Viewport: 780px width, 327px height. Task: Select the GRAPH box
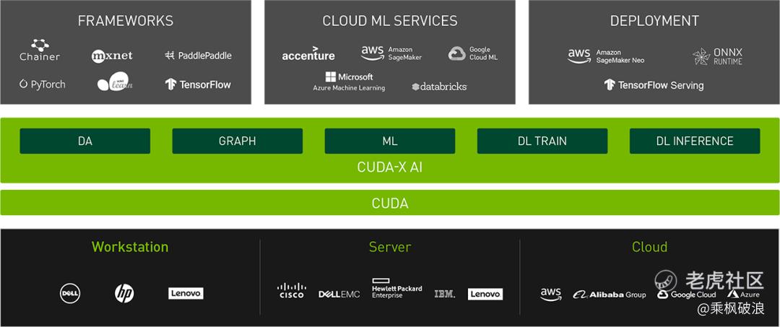(238, 141)
